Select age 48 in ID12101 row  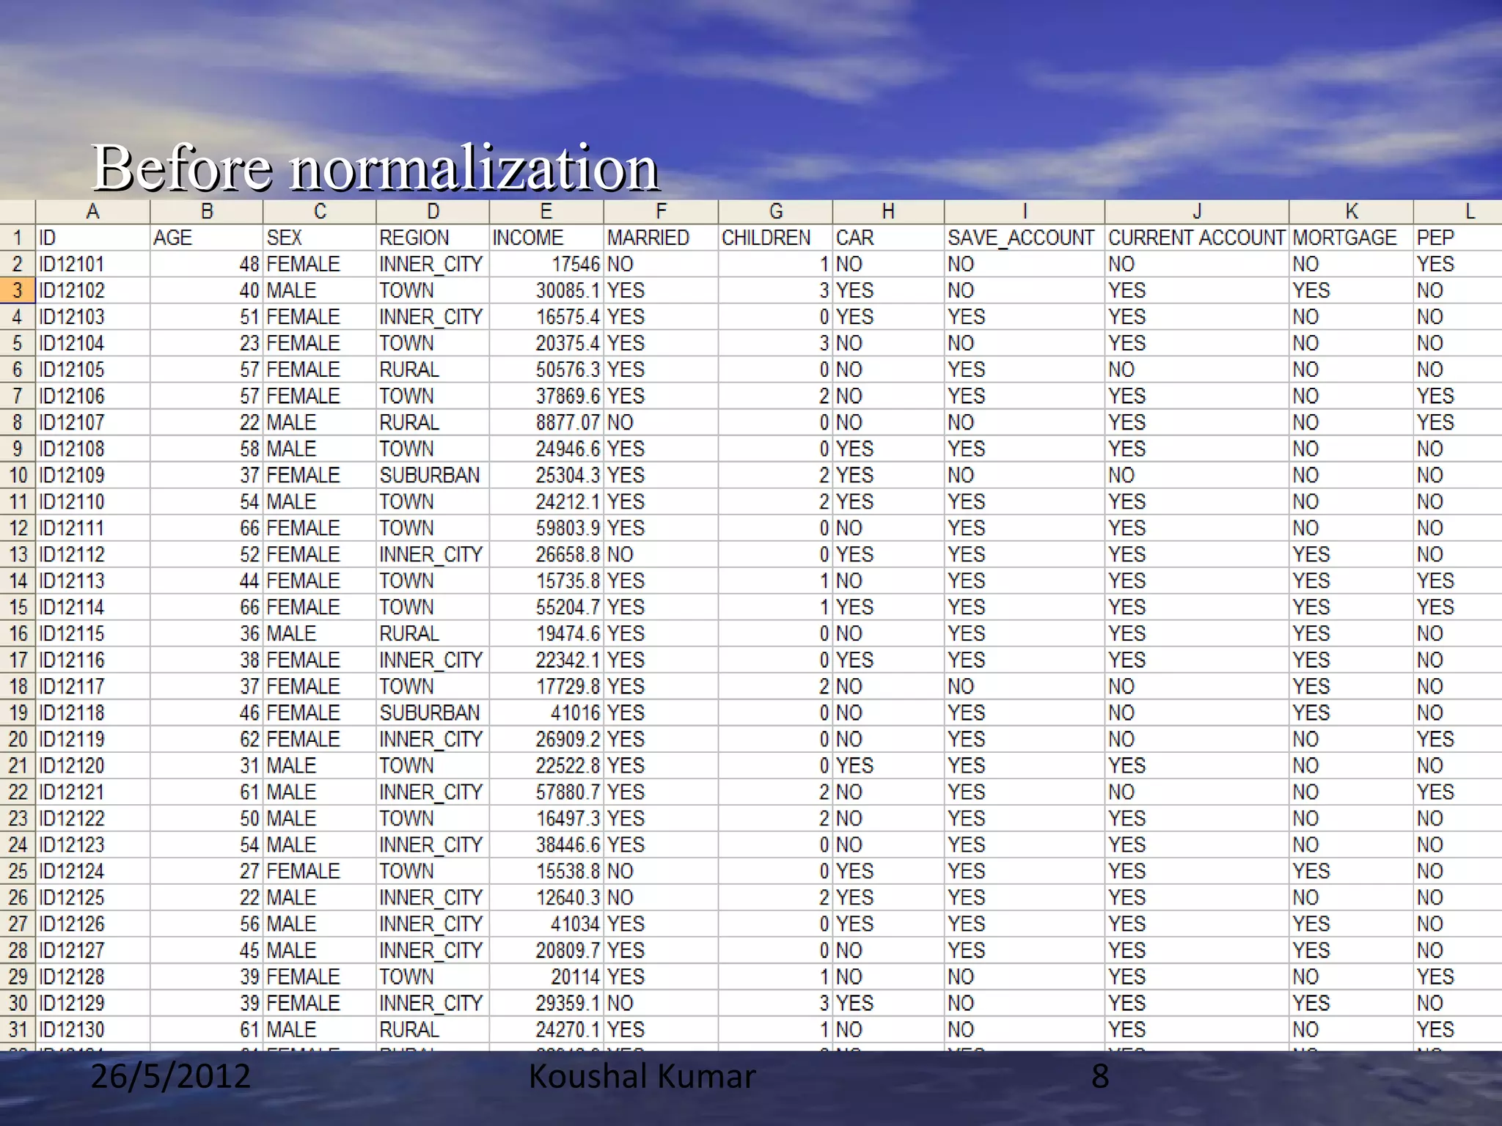tap(207, 264)
